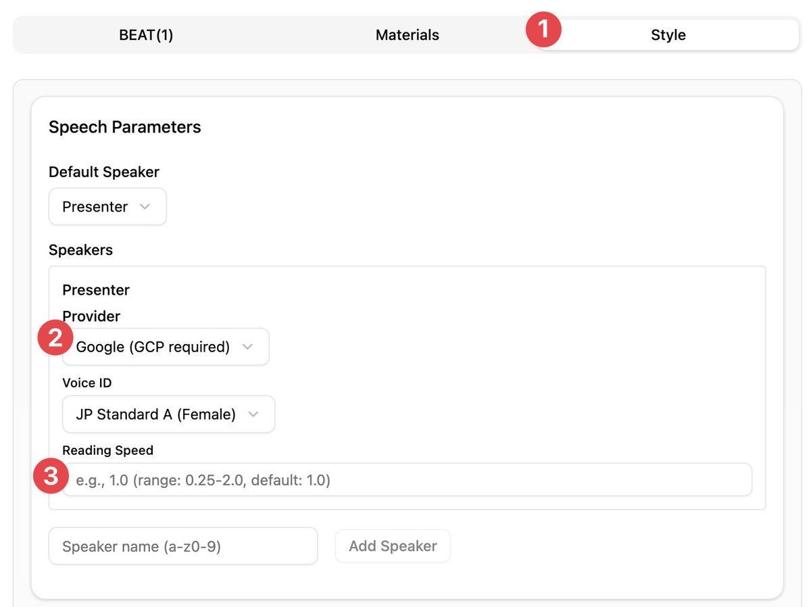811x607 pixels.
Task: Open the Materials tab
Action: click(x=407, y=35)
